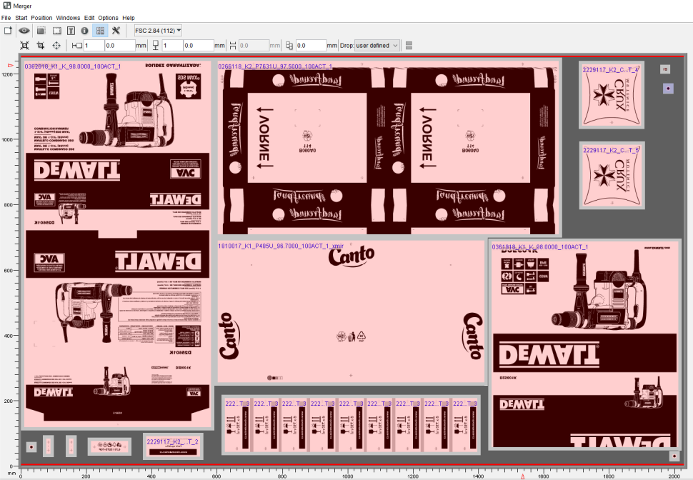Open the Options menu
The image size is (693, 480).
pos(109,18)
